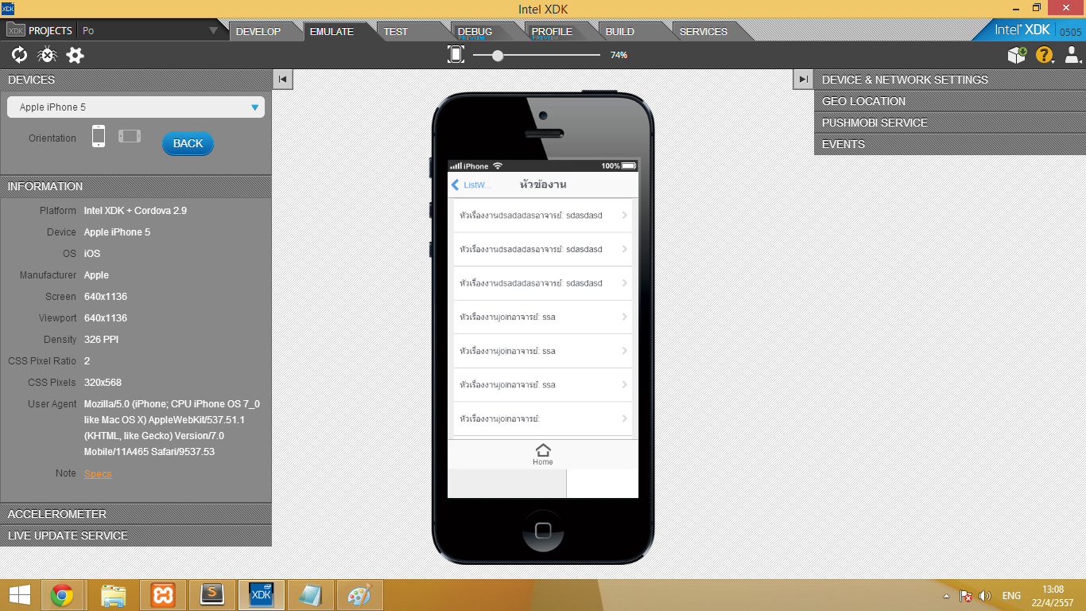Open Sublime Text from taskbar
Viewport: 1086px width, 611px height.
[x=212, y=595]
